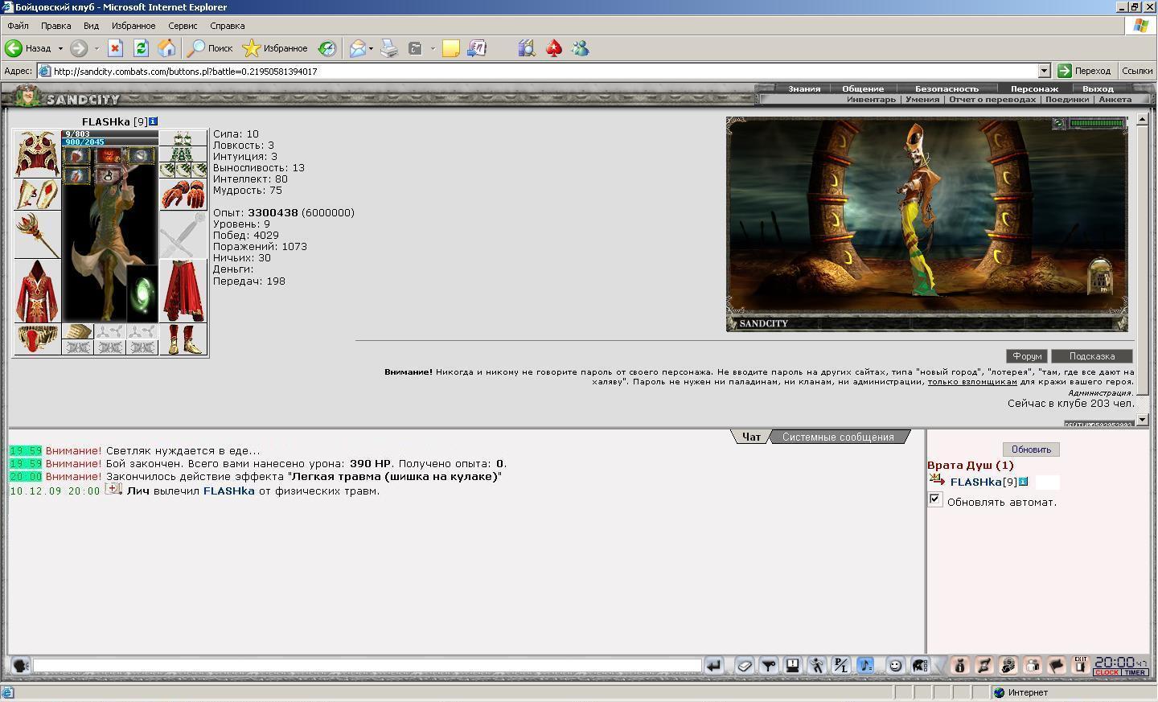Click the red helmet equipment slot
The height and width of the screenshot is (702, 1158).
click(x=37, y=154)
